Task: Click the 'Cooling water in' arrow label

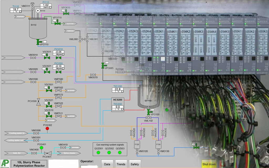Action: (x=16, y=133)
